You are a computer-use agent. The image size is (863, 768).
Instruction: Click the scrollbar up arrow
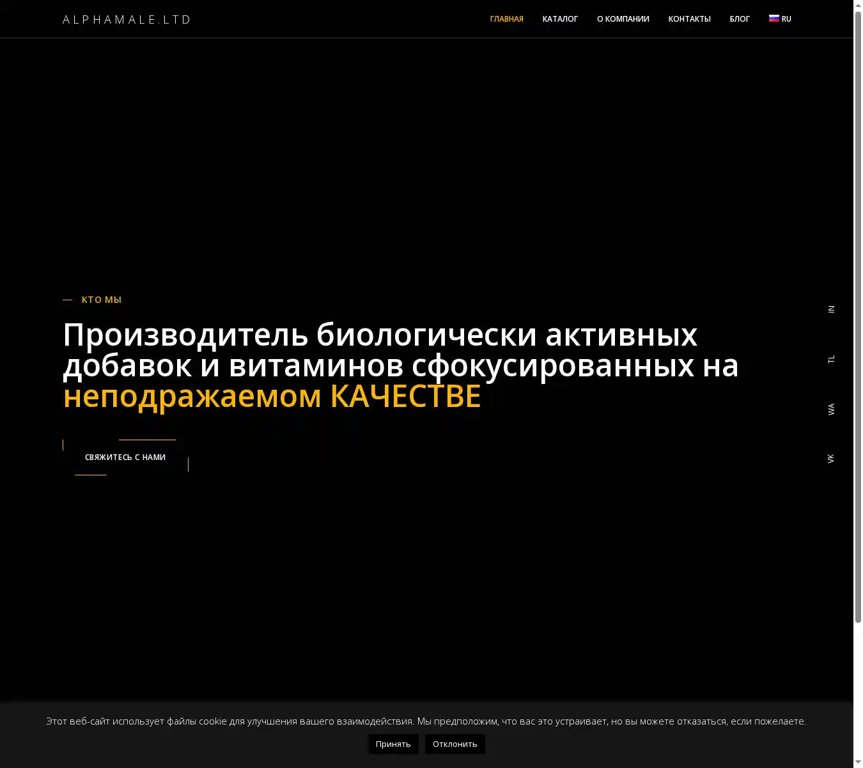(x=858, y=5)
